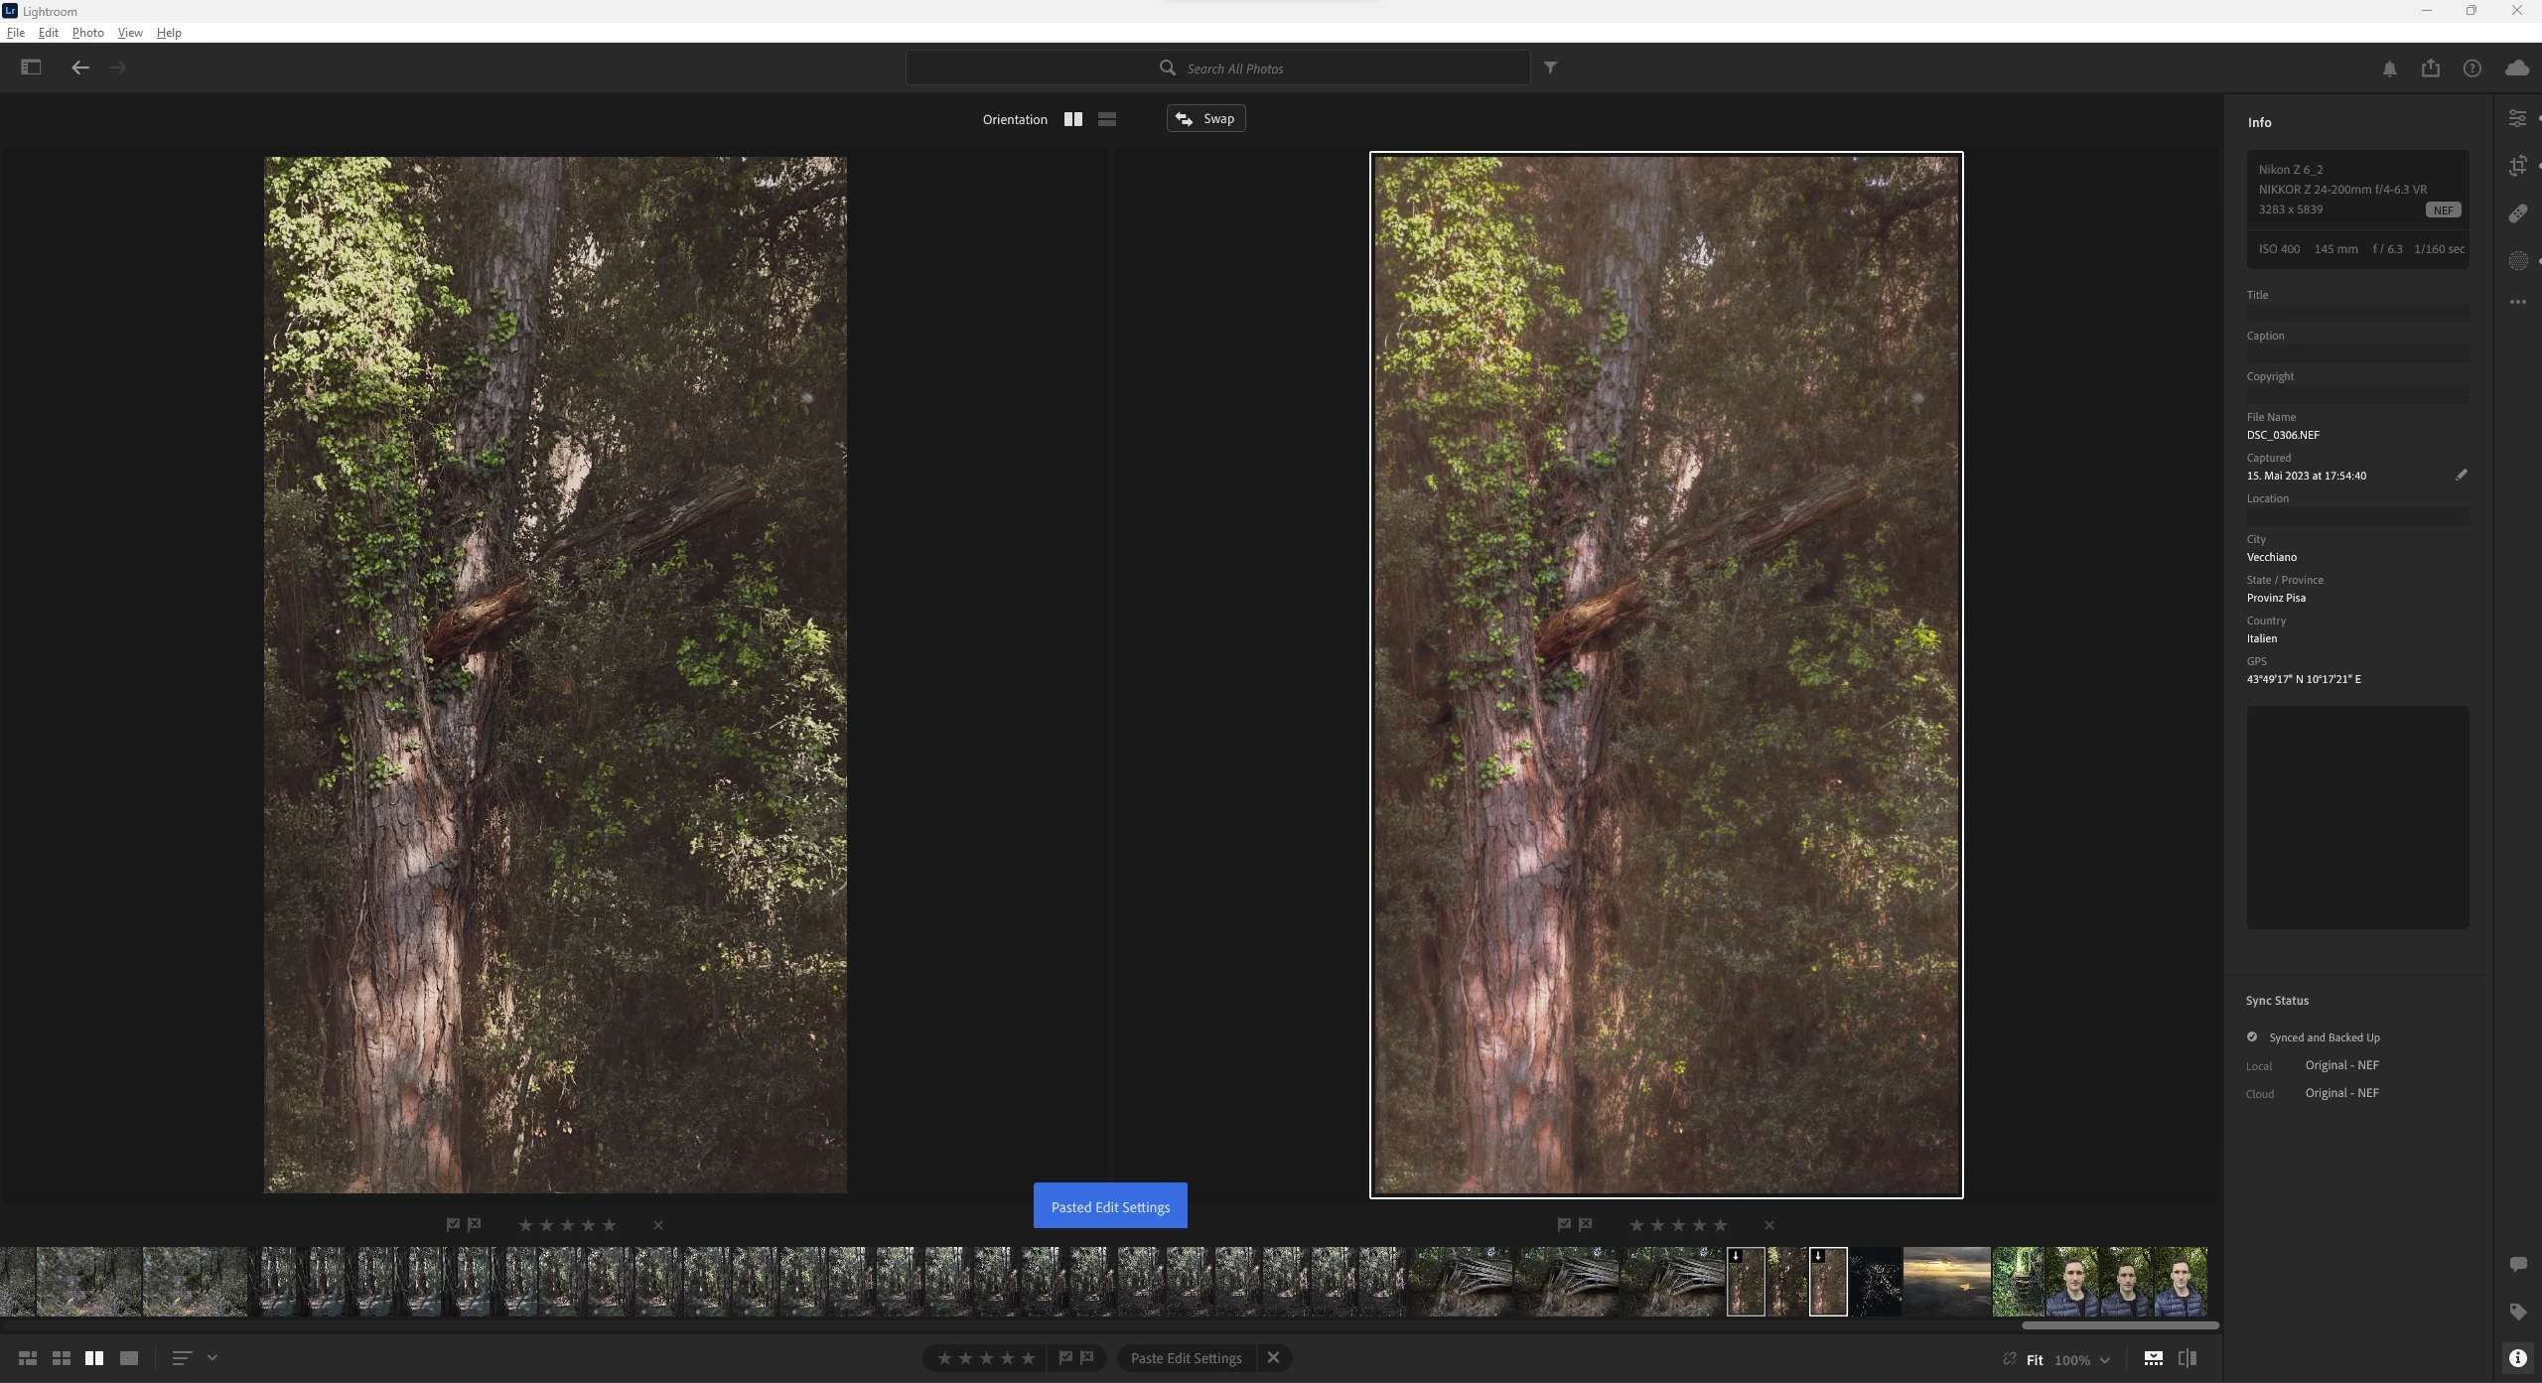The image size is (2542, 1383).
Task: Toggle show original before/after icon
Action: pos(2188,1358)
